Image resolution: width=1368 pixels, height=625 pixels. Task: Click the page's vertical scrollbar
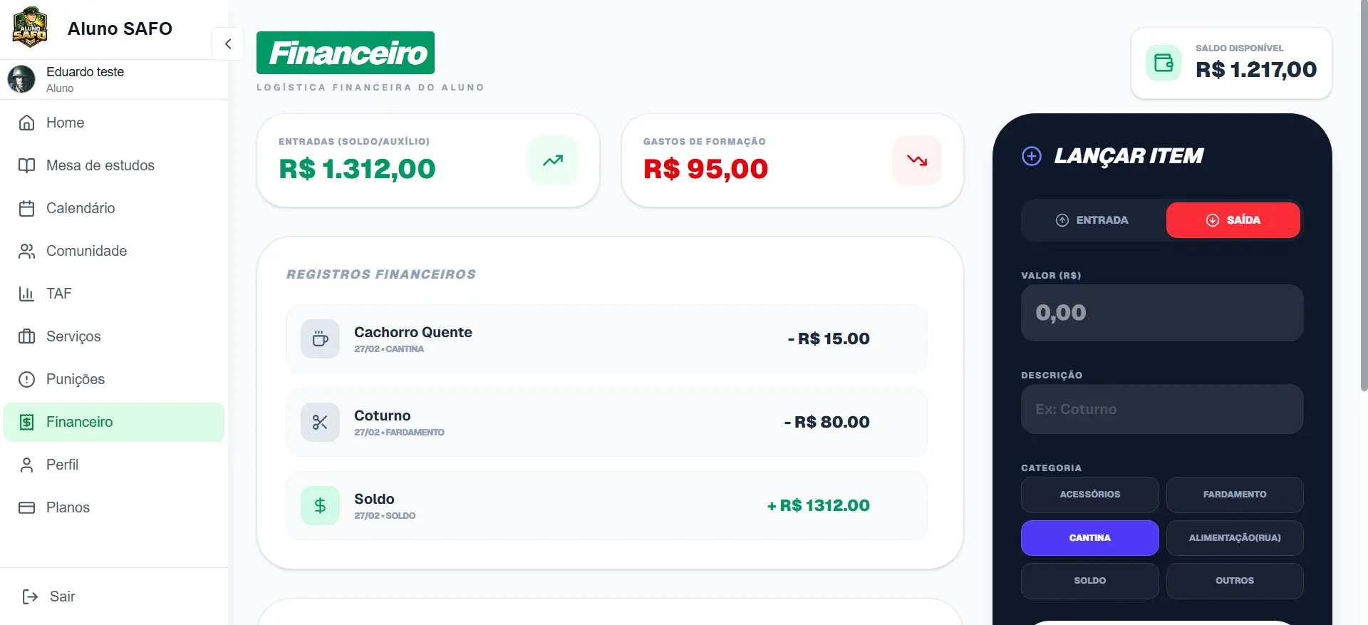click(1364, 214)
